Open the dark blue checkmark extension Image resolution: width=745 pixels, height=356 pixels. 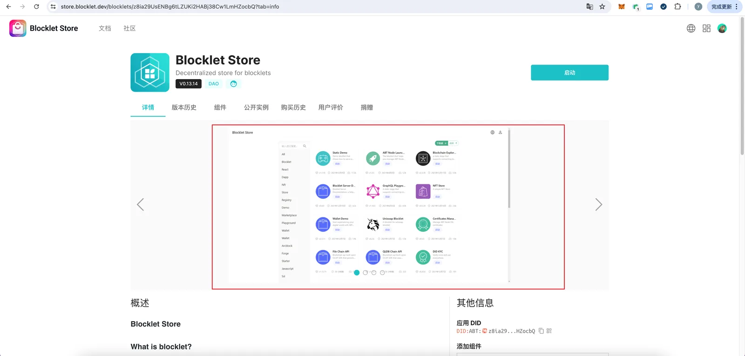coord(664,7)
